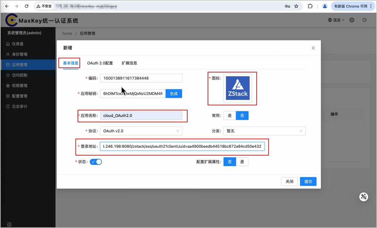Select 是 for 常用

[230, 115]
